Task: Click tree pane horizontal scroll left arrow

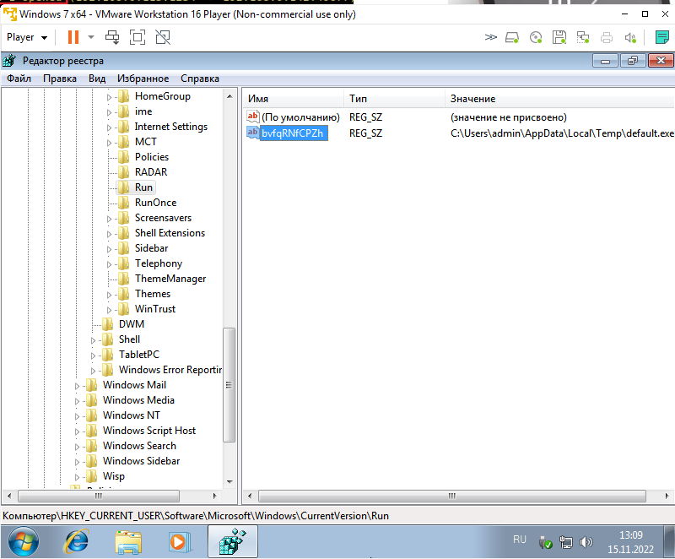Action: click(9, 497)
